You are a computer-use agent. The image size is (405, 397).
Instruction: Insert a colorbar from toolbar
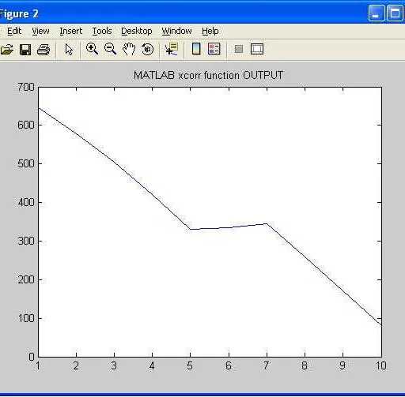pos(196,49)
